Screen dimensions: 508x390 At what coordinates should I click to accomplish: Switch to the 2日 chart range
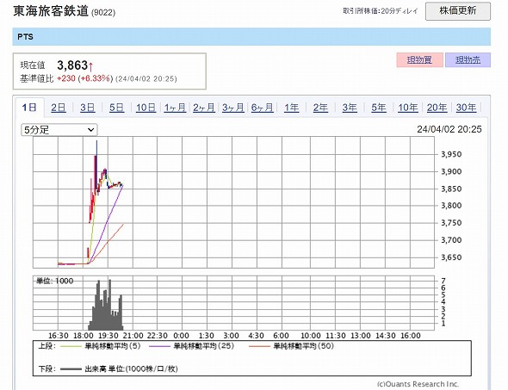pyautogui.click(x=59, y=108)
